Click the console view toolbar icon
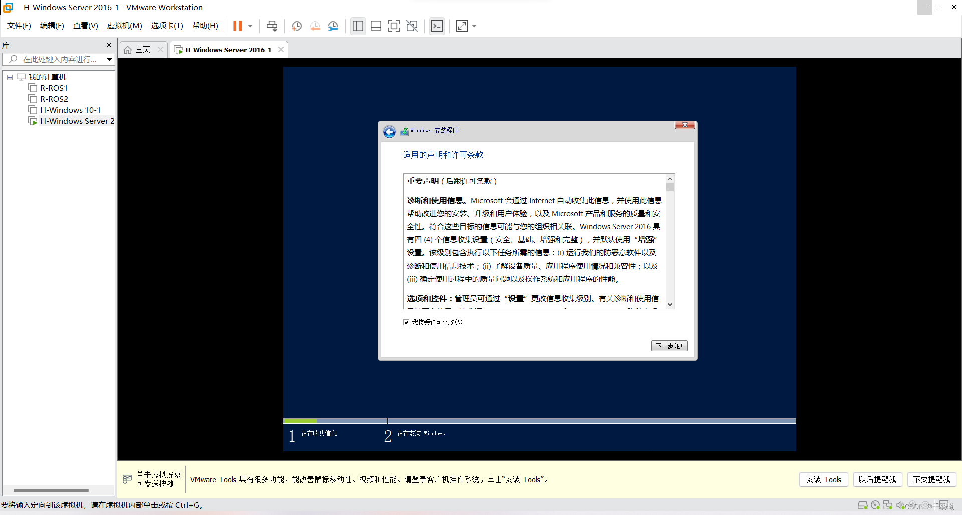The width and height of the screenshot is (962, 515). click(x=437, y=26)
